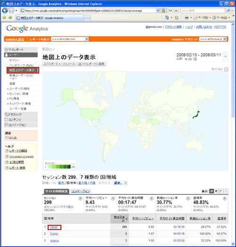
Task: Click the 都市 detail level link
Action: pos(61,183)
